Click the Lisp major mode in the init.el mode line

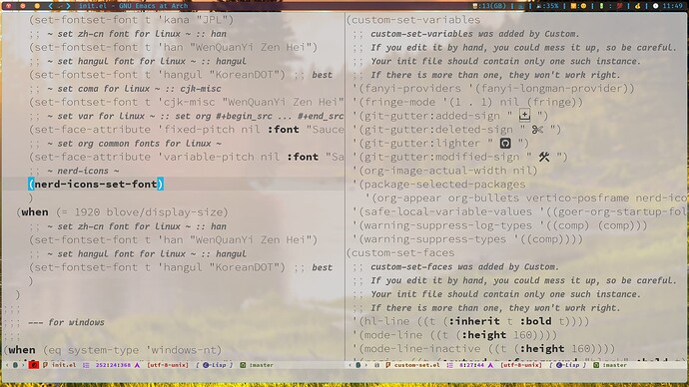pos(215,365)
